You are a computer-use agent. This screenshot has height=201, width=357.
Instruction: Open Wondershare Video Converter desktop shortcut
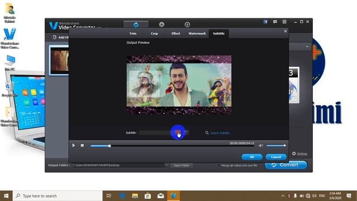9,38
